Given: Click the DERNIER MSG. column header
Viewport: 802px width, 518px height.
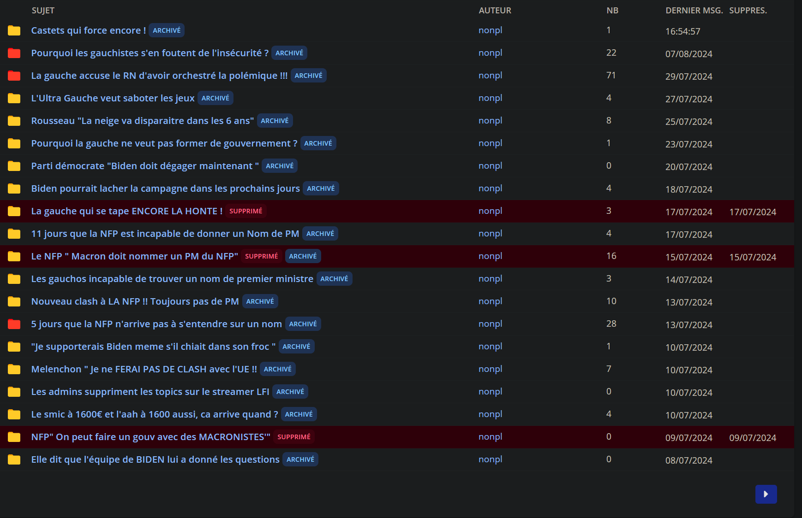Looking at the screenshot, I should pos(694,11).
